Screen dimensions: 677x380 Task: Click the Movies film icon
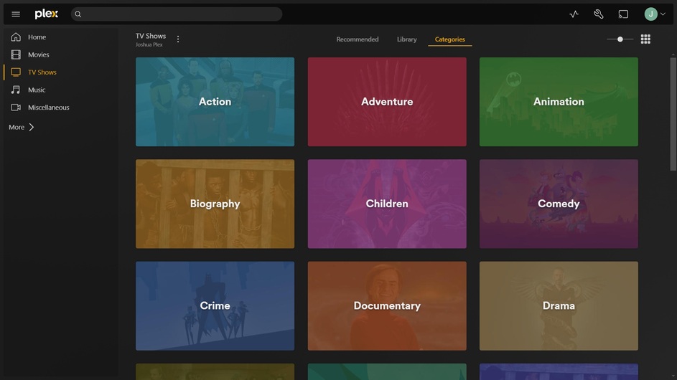(x=16, y=54)
